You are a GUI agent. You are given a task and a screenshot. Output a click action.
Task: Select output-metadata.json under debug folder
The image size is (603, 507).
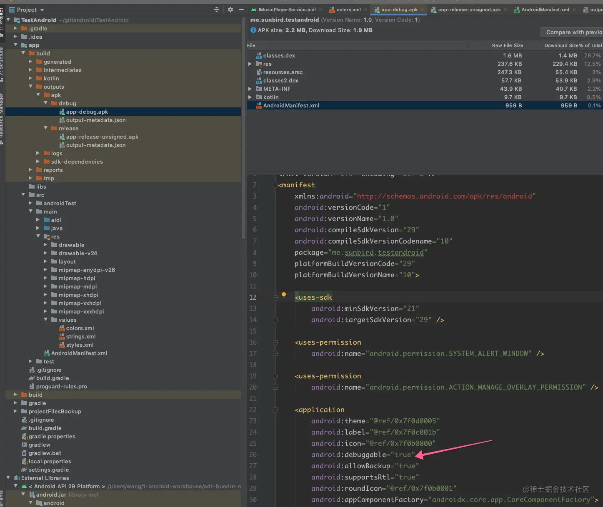click(96, 120)
